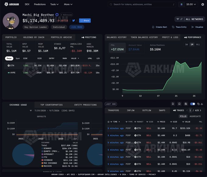Filter trades by Size column funnel
207x177 pixels.
[171, 122]
